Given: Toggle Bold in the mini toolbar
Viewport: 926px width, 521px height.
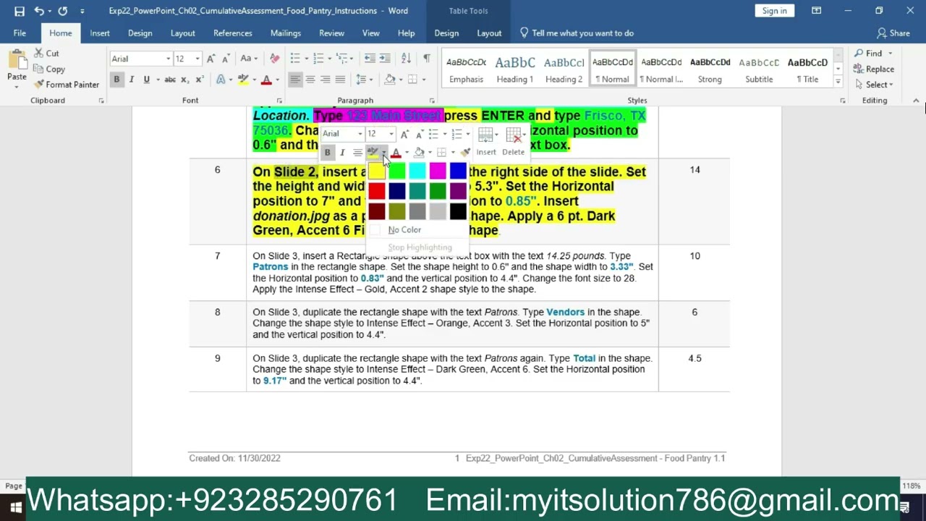Looking at the screenshot, I should click(x=327, y=152).
